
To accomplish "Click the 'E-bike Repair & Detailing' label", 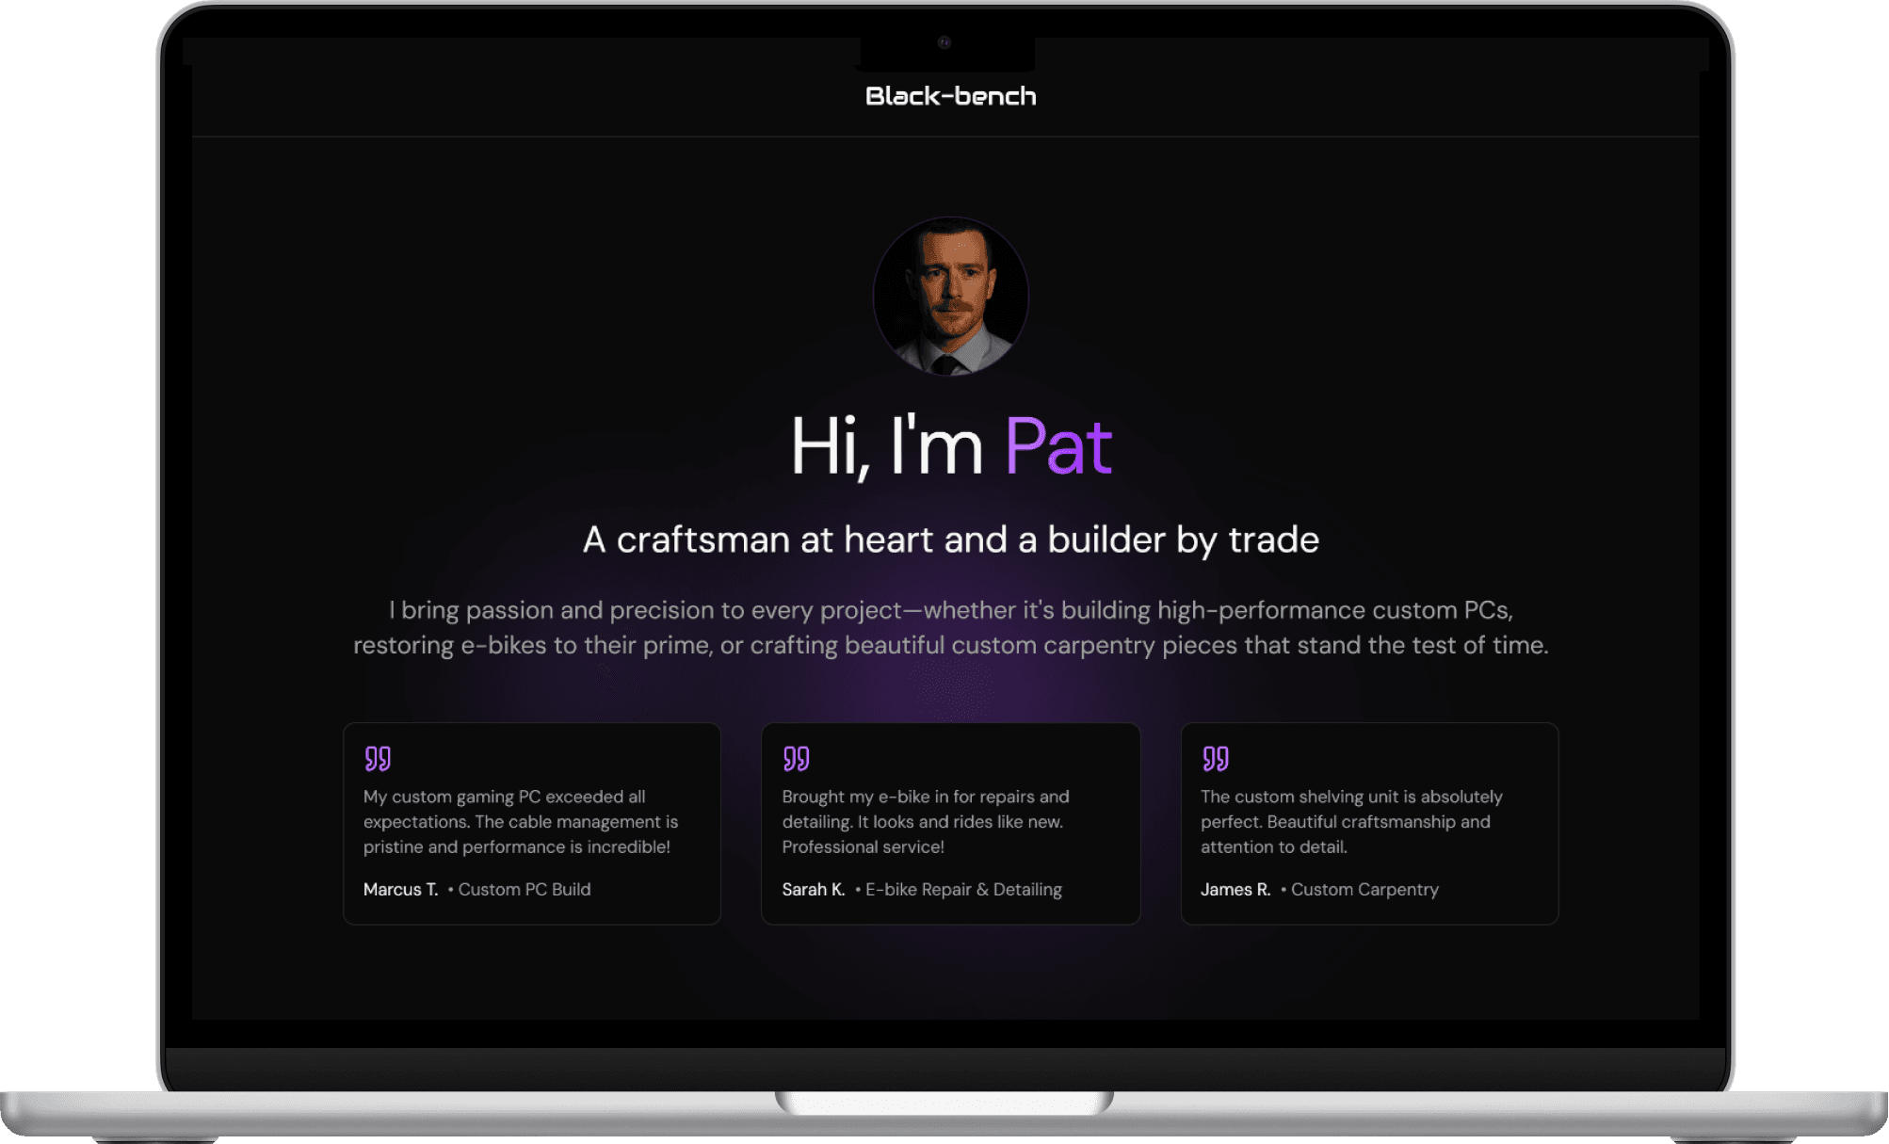I will [x=963, y=890].
